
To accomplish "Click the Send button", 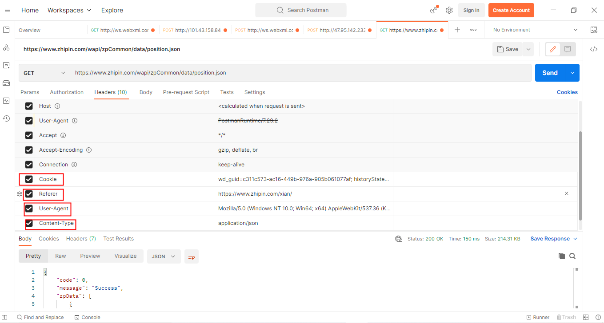I will pos(550,73).
